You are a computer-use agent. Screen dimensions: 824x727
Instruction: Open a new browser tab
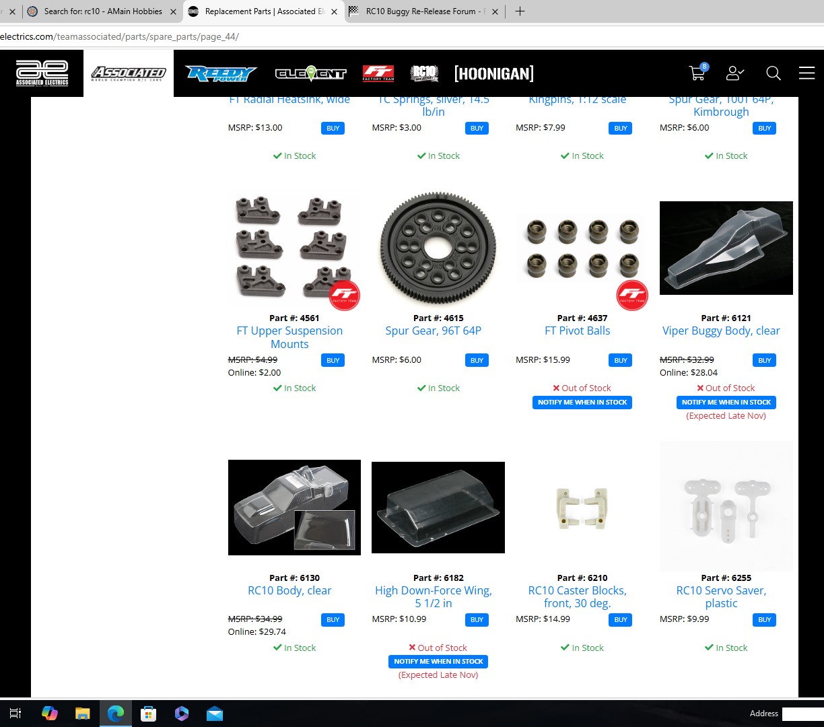[520, 11]
